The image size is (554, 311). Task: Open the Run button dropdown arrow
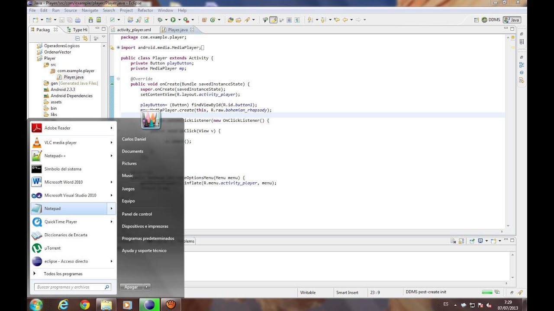pos(179,19)
